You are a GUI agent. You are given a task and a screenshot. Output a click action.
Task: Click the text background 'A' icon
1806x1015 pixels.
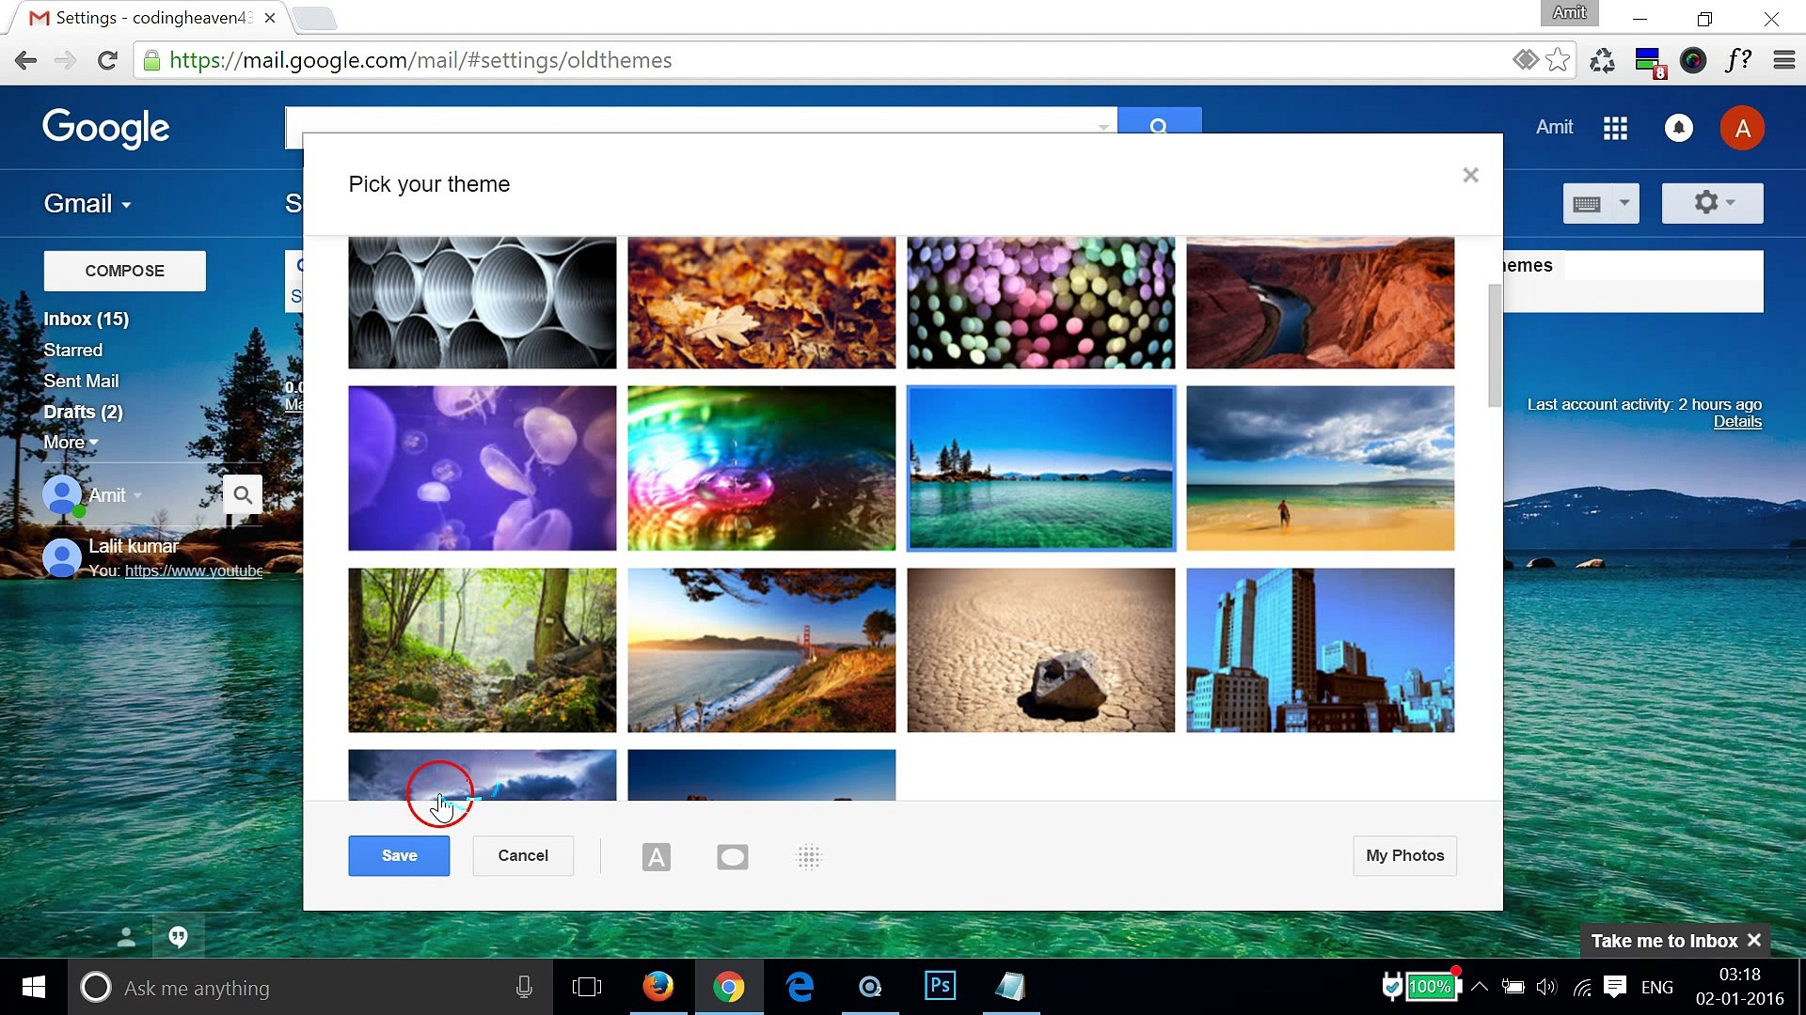(x=656, y=857)
